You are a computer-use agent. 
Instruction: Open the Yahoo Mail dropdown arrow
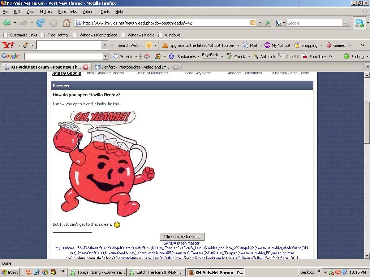tap(261, 45)
